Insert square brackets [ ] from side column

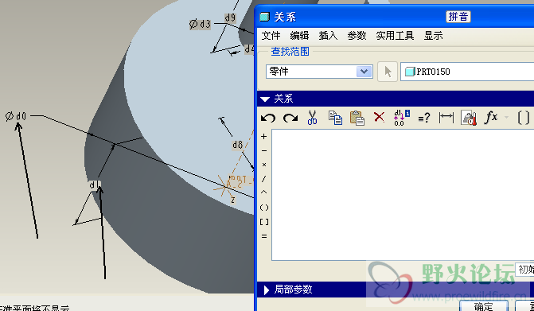pos(264,222)
